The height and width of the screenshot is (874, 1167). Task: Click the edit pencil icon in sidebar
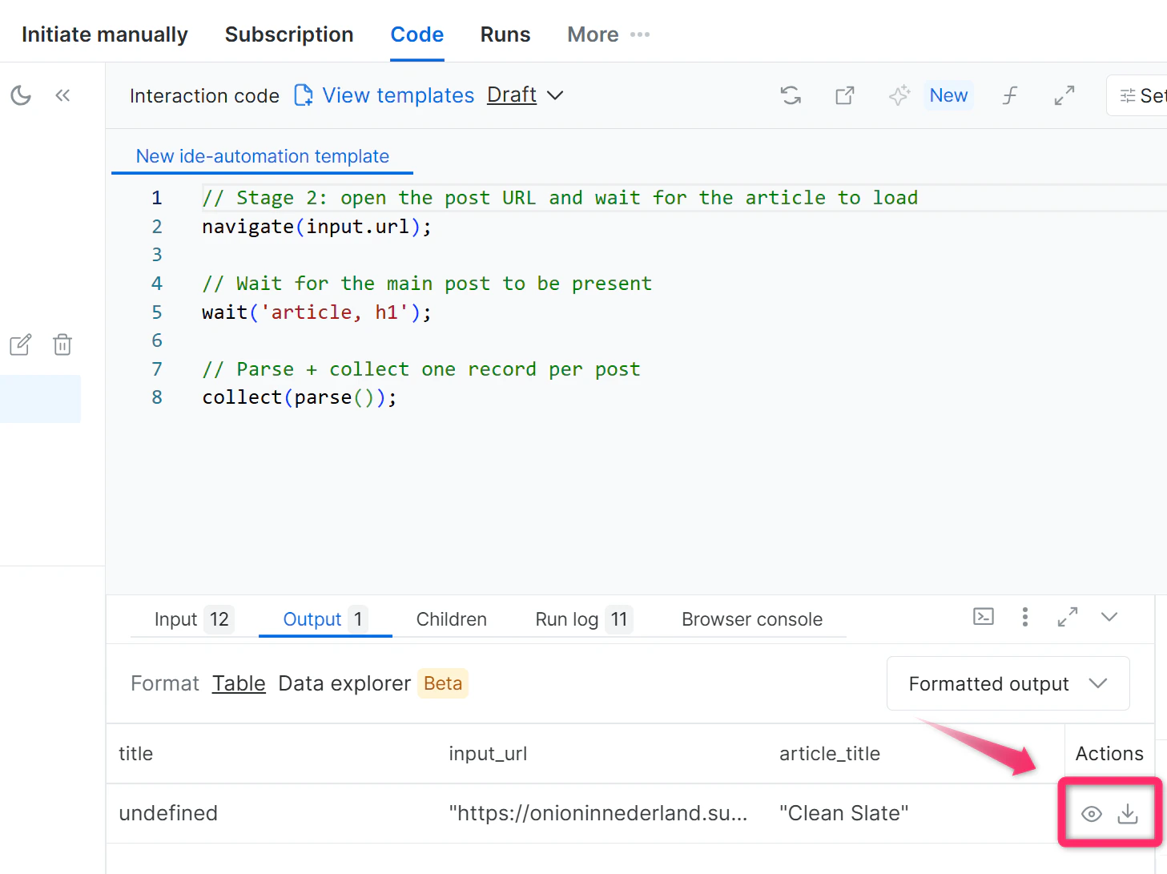(x=21, y=345)
